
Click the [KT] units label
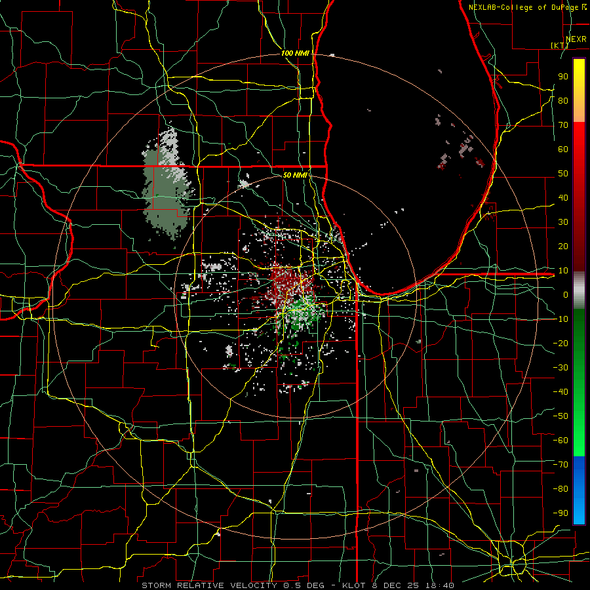(x=560, y=45)
